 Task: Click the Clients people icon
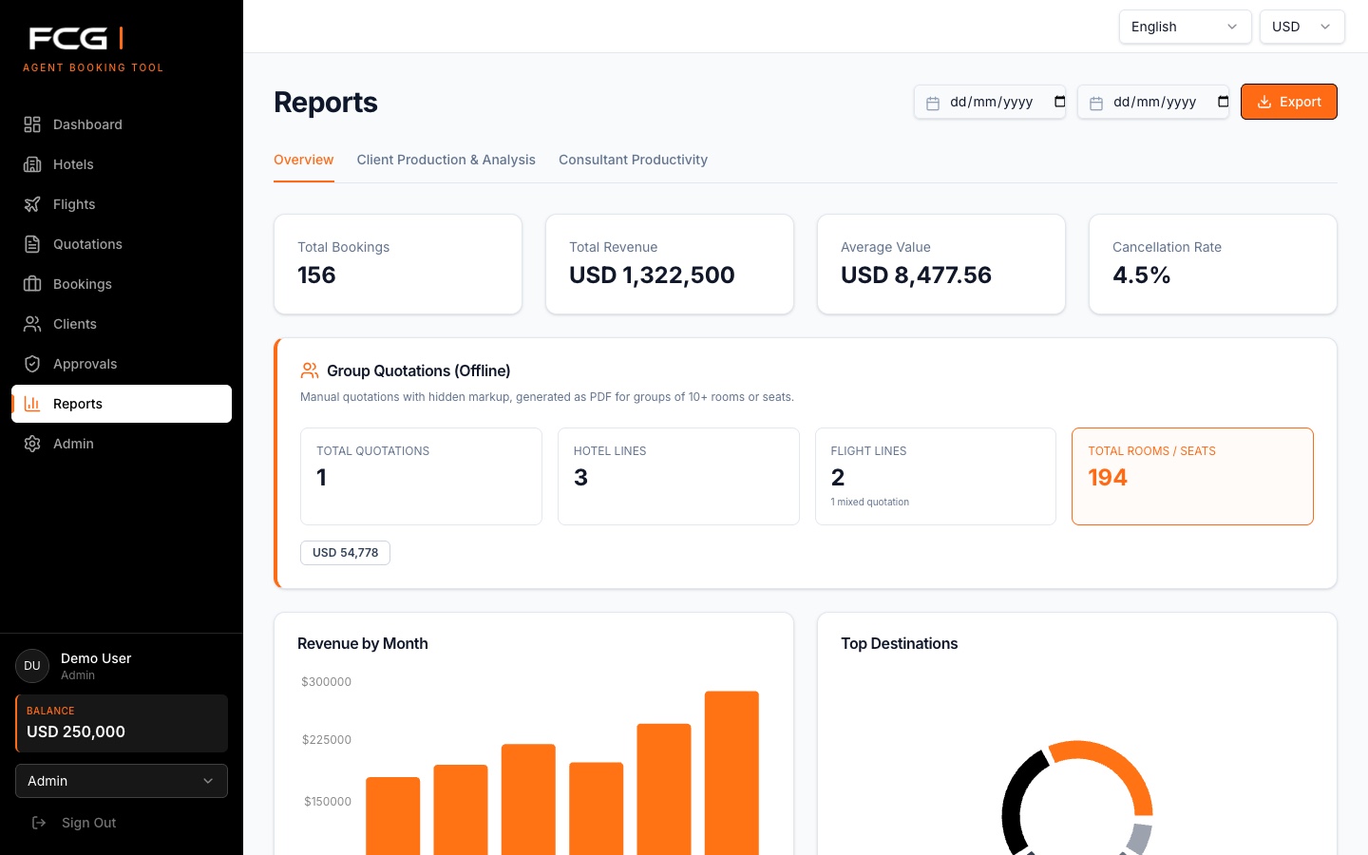pos(32,324)
